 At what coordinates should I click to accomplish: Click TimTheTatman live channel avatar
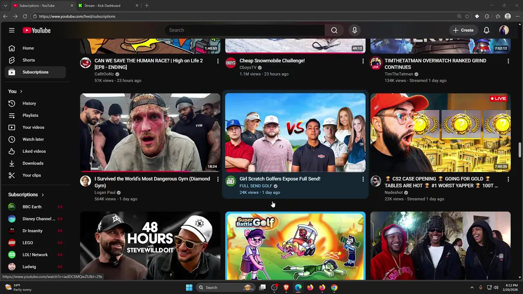[x=376, y=62]
